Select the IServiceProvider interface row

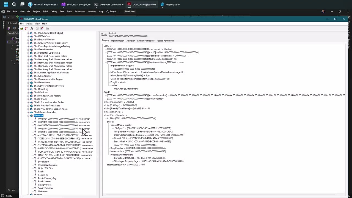tap(45, 188)
